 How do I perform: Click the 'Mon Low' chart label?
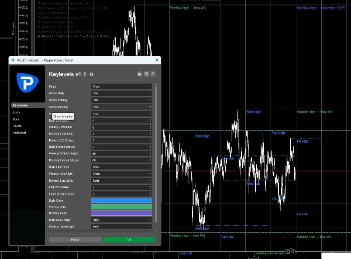[202, 229]
